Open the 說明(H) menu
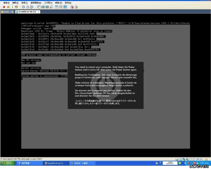Screen dimensions: 211x169 (68, 3)
